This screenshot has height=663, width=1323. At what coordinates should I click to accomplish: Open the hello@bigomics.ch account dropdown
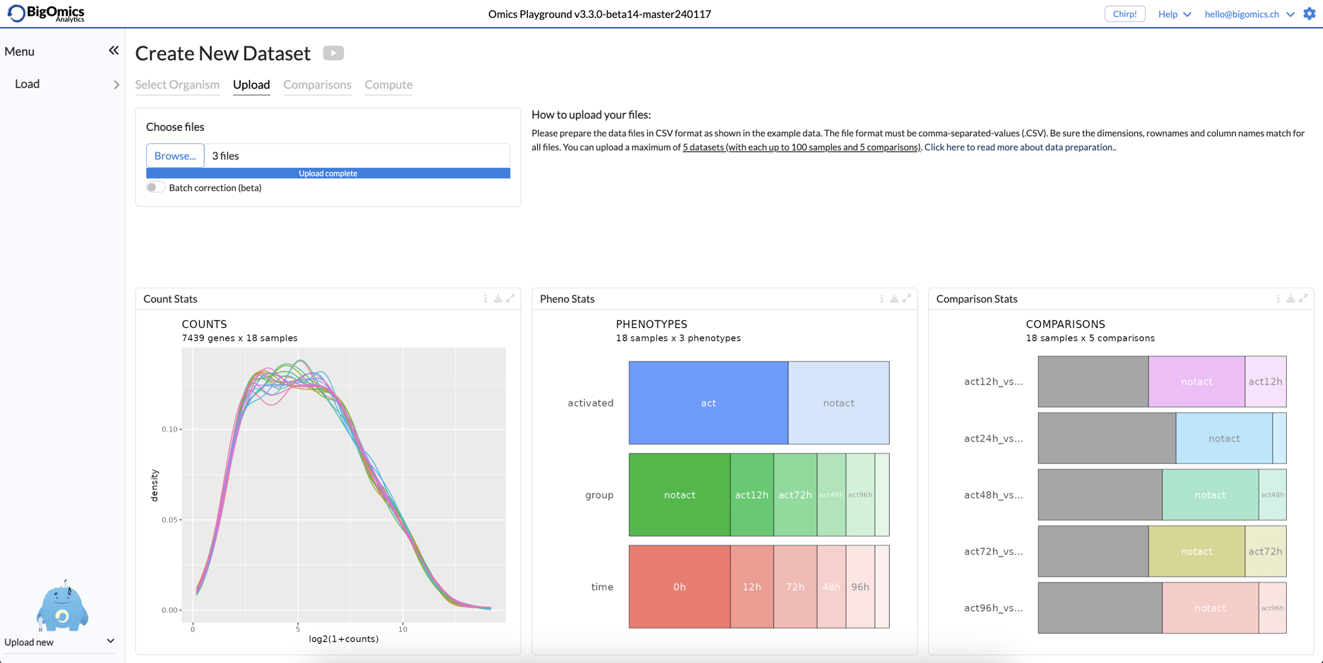pyautogui.click(x=1249, y=14)
